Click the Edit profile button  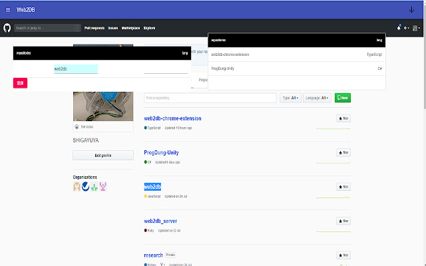click(x=103, y=156)
